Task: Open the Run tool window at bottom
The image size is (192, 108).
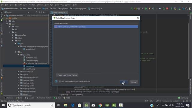Action: [57, 98]
